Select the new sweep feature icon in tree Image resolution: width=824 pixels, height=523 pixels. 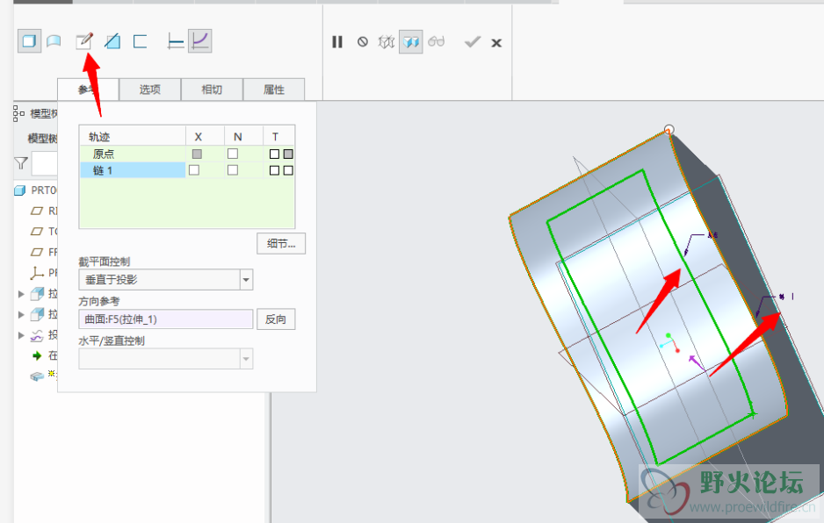coord(37,376)
